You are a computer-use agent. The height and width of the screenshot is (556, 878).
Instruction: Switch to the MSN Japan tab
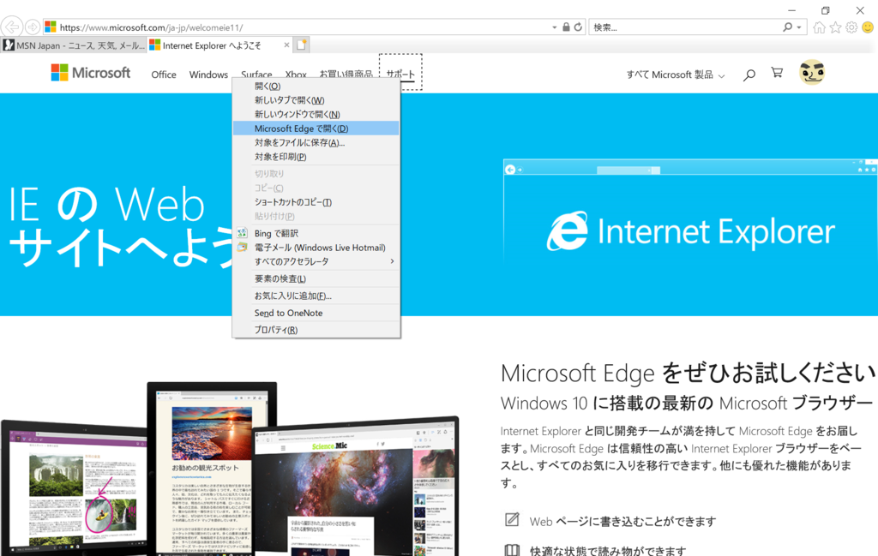pos(74,45)
